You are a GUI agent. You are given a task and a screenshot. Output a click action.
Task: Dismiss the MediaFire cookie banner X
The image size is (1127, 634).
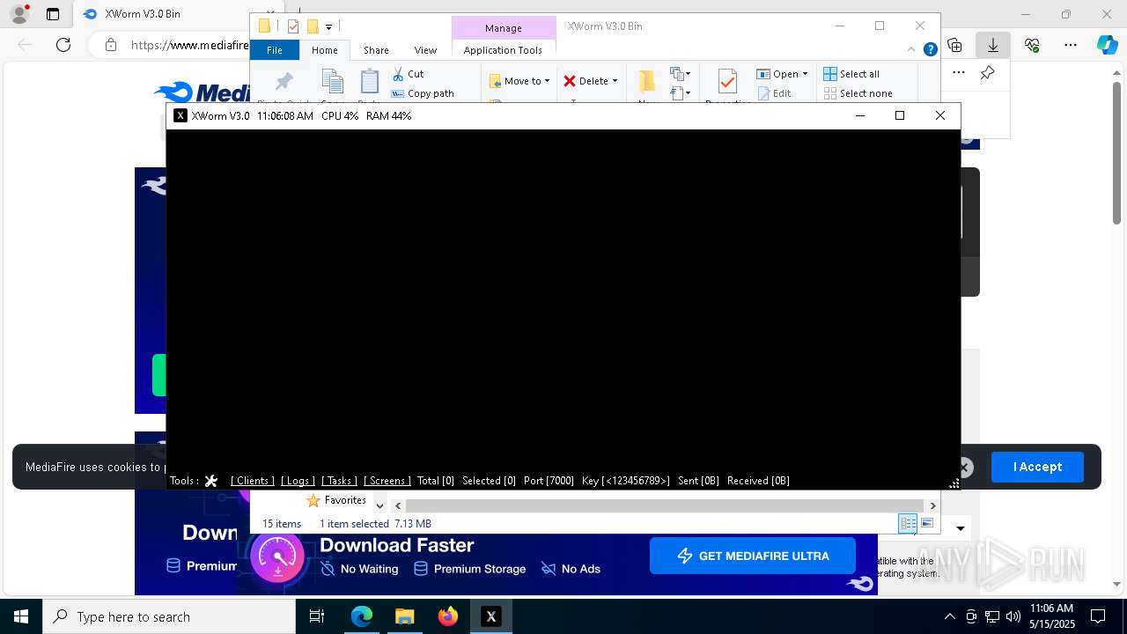[x=965, y=468]
